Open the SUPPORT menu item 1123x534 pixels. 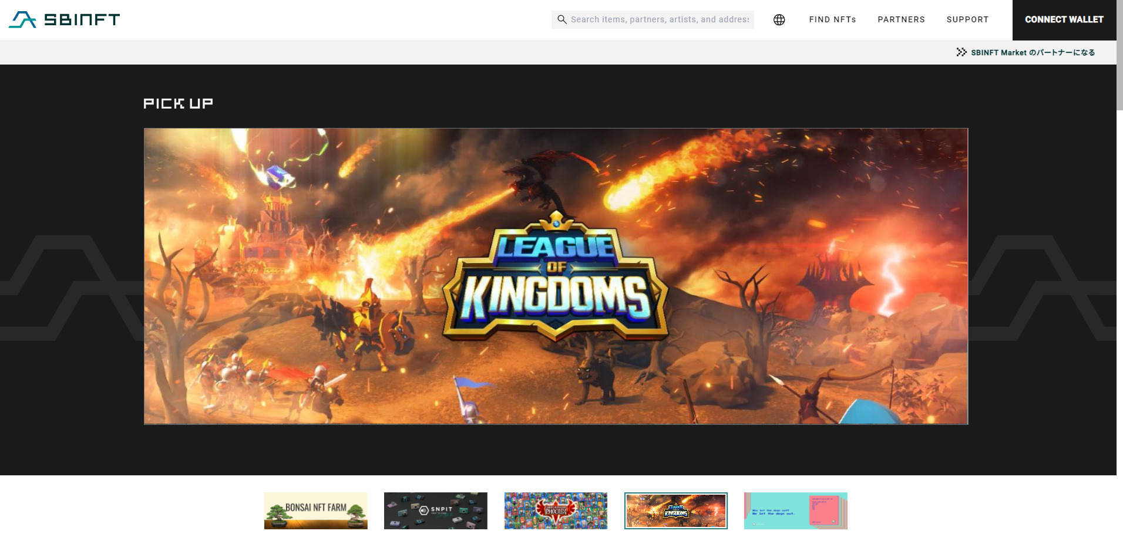click(x=967, y=19)
